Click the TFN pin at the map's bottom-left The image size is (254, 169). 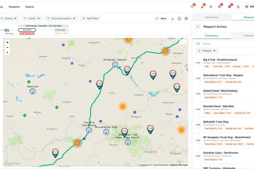click(55, 153)
